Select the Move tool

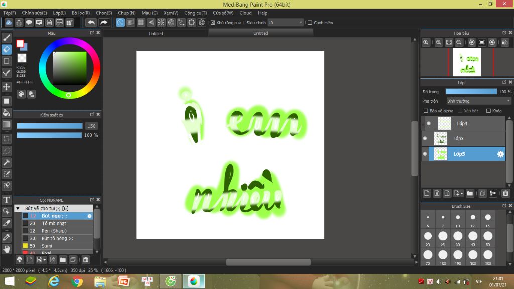click(x=6, y=87)
